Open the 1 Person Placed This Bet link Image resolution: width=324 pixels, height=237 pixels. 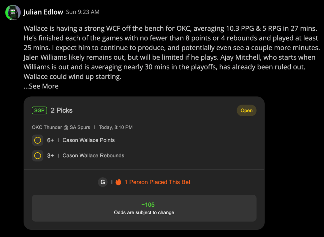click(157, 182)
